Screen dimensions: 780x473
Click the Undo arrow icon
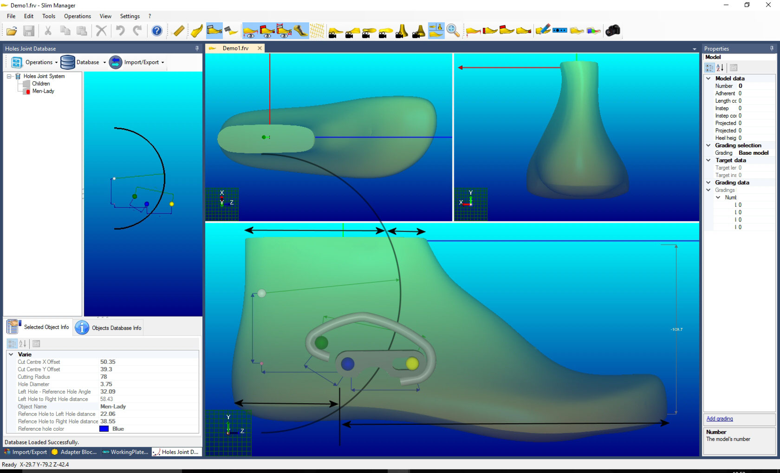tap(120, 31)
